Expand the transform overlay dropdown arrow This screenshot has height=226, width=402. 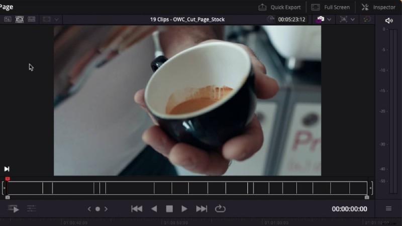353,20
